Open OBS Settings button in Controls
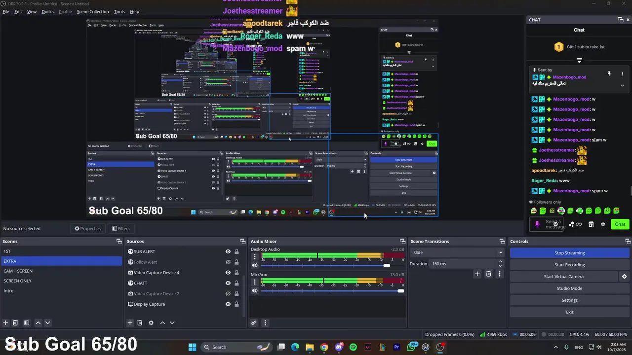The image size is (632, 355). pos(569,300)
